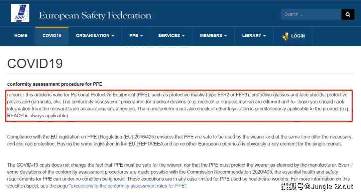
Task: Click the Library caret arrow
Action: click(x=264, y=36)
